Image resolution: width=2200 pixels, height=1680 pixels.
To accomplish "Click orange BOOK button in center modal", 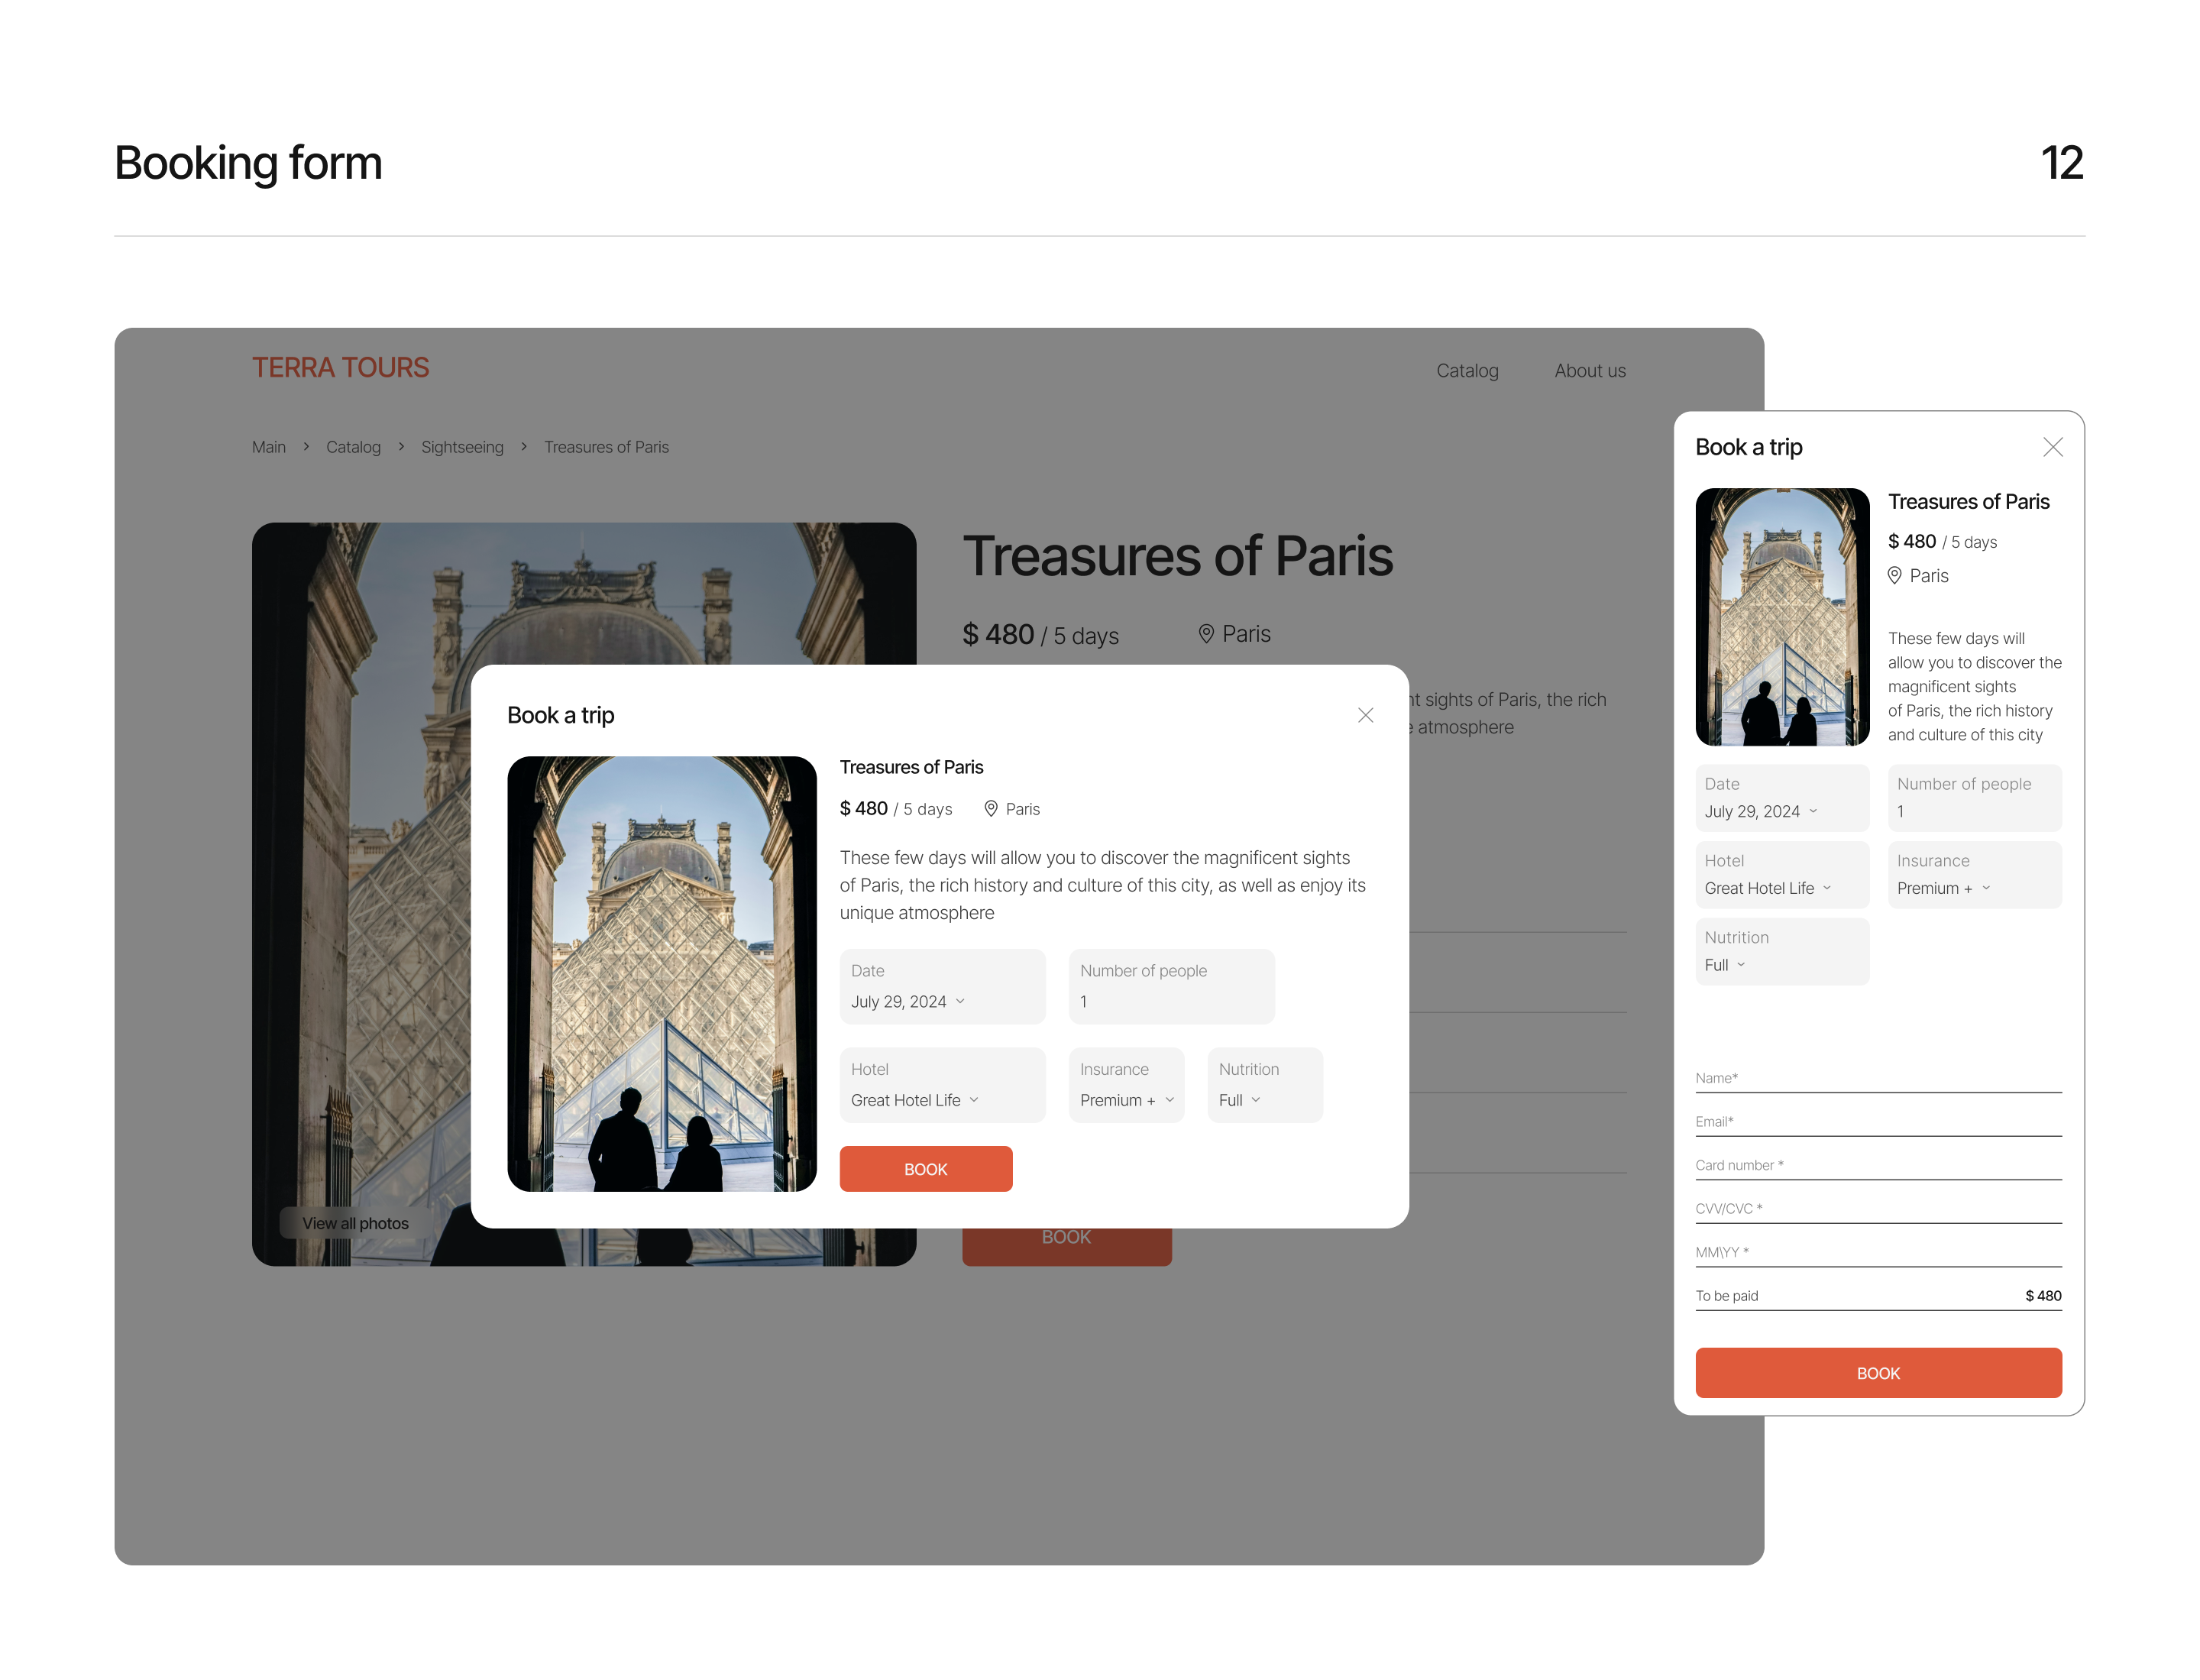I will coord(925,1169).
